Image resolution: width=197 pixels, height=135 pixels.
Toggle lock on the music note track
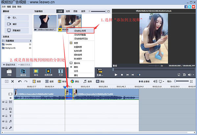click(7, 121)
